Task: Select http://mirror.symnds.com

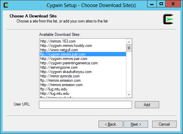Action: [83, 76]
